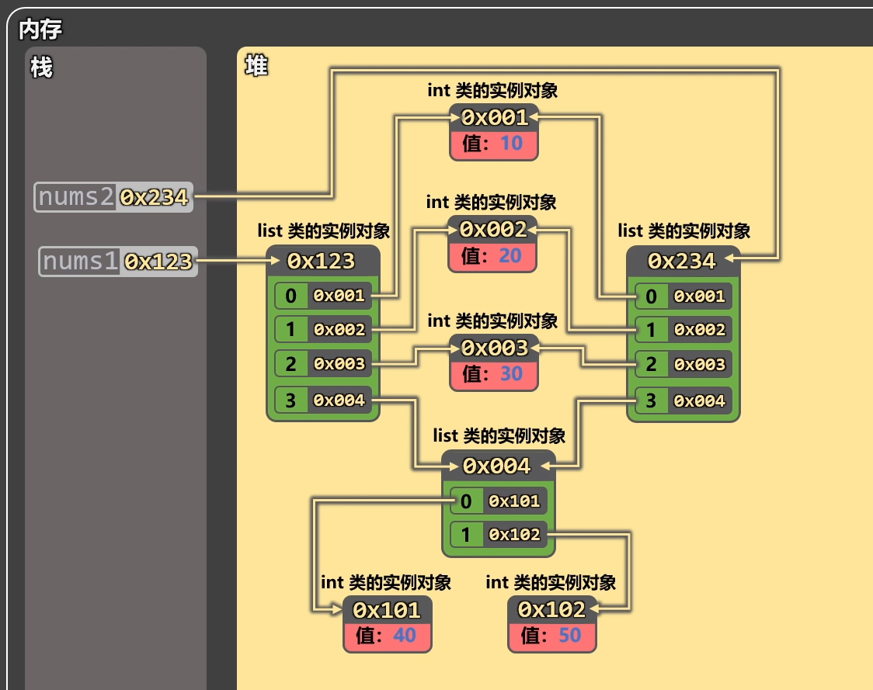Viewport: 873px width, 690px height.
Task: Click the caption above int object 0x001
Action: point(492,90)
